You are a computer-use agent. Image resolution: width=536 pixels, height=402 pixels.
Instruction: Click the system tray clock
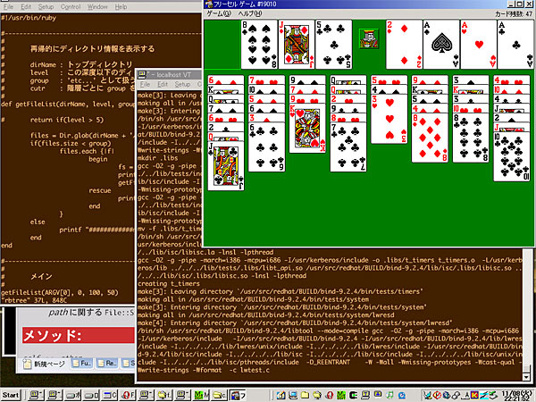pos(518,394)
